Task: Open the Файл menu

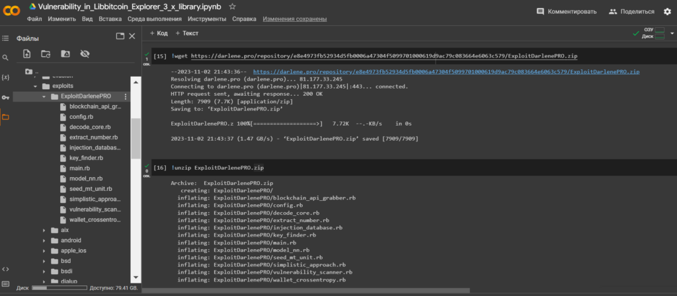Action: click(34, 19)
